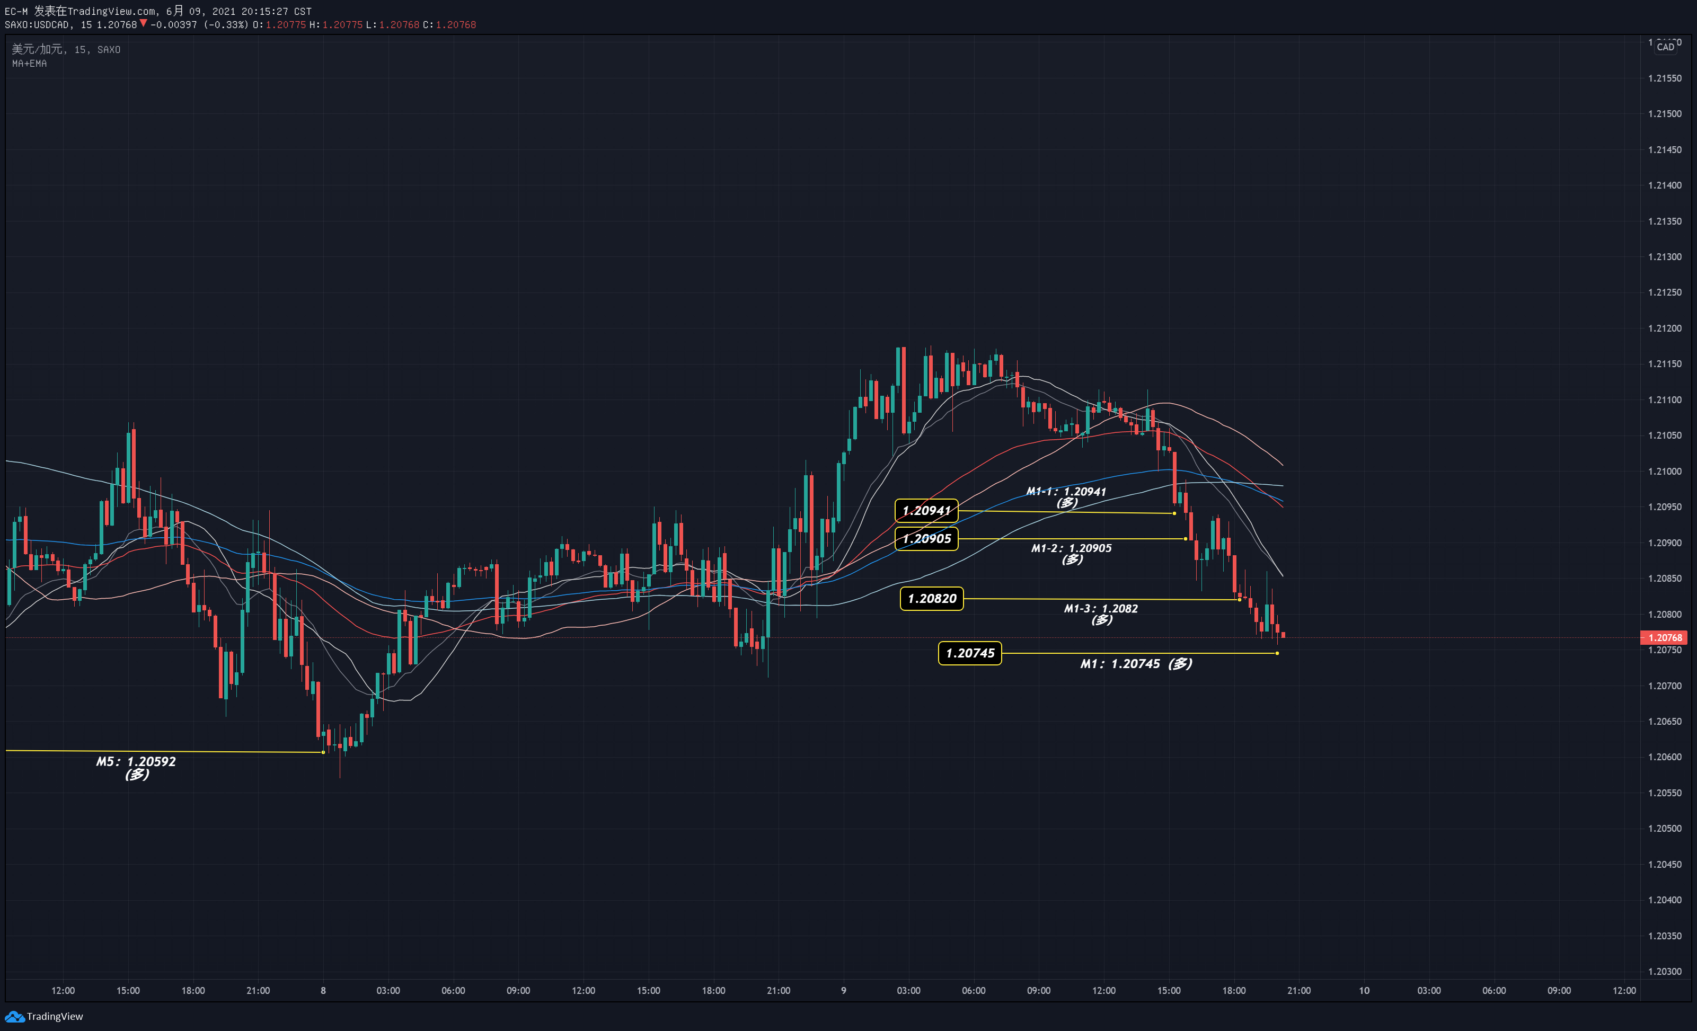Click the red 1.20768 current price tag
This screenshot has height=1031, width=1697.
click(x=1664, y=638)
